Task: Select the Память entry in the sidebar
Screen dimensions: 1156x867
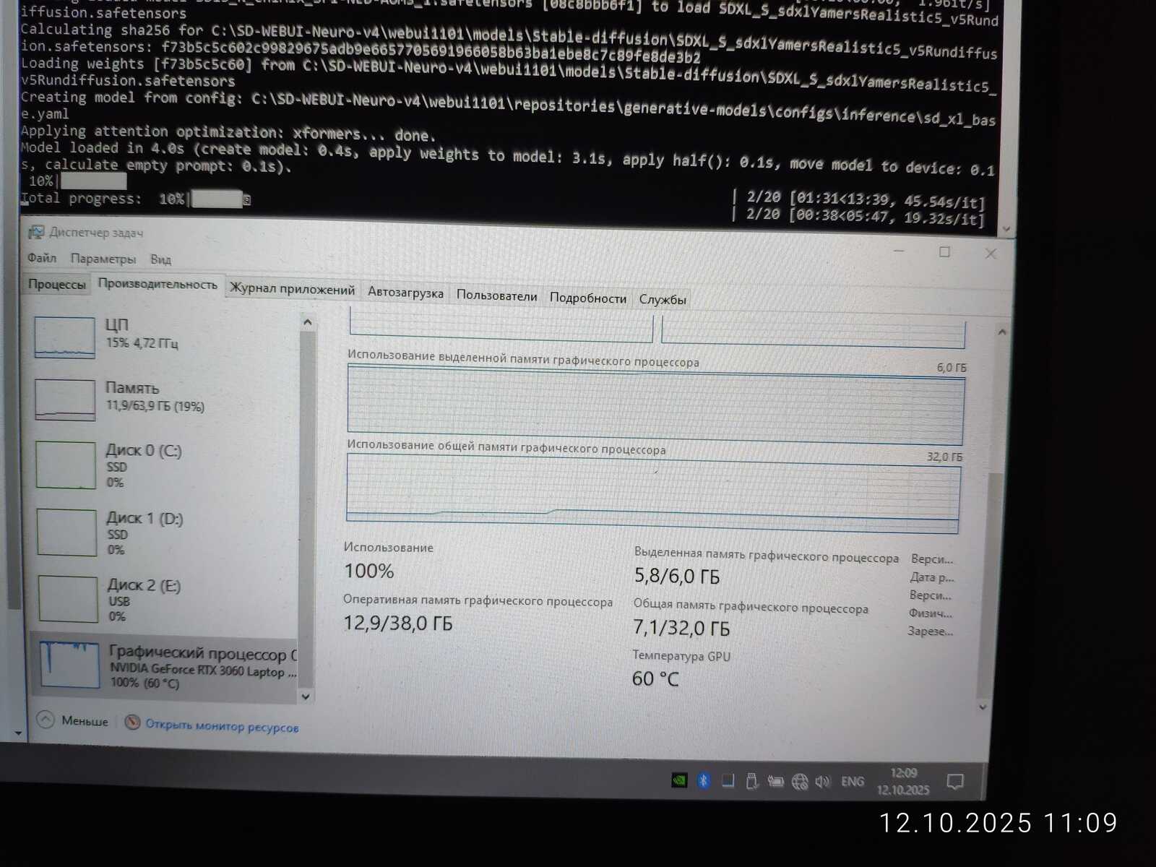Action: [165, 399]
